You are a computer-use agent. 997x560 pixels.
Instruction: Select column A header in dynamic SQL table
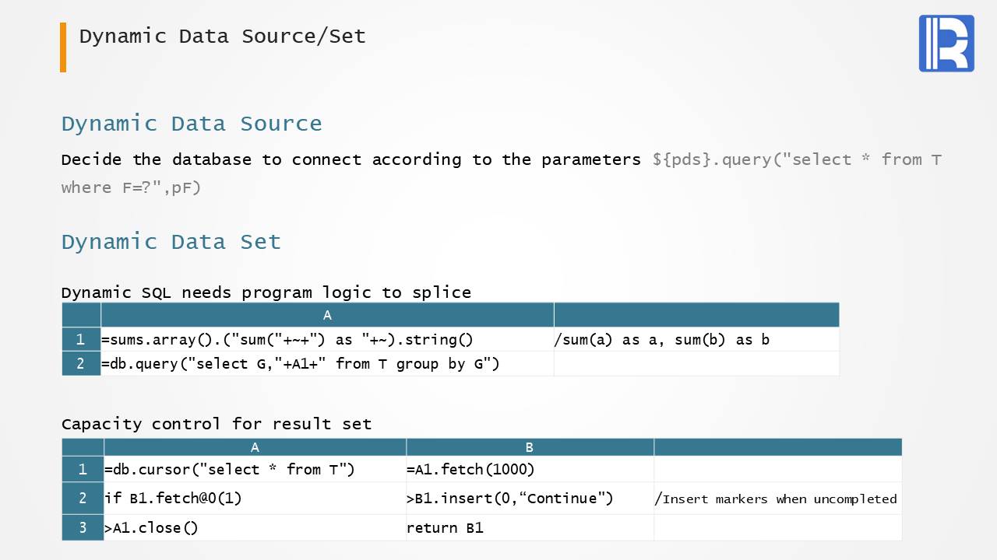click(x=327, y=315)
